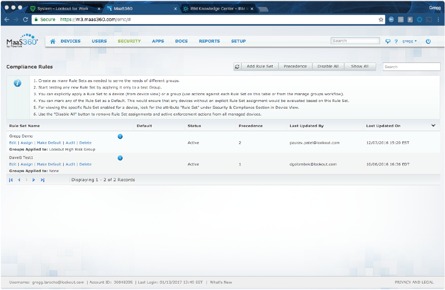Open the Chrome three-dot menu
This screenshot has width=445, height=290.
point(439,20)
